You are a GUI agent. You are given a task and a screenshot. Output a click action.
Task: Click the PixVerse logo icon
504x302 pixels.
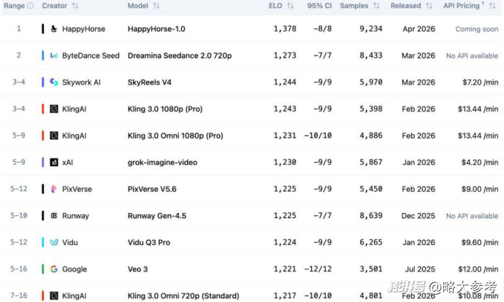(54, 189)
